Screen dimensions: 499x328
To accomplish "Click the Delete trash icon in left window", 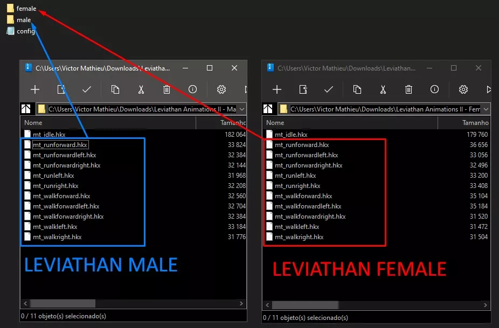I will [167, 89].
